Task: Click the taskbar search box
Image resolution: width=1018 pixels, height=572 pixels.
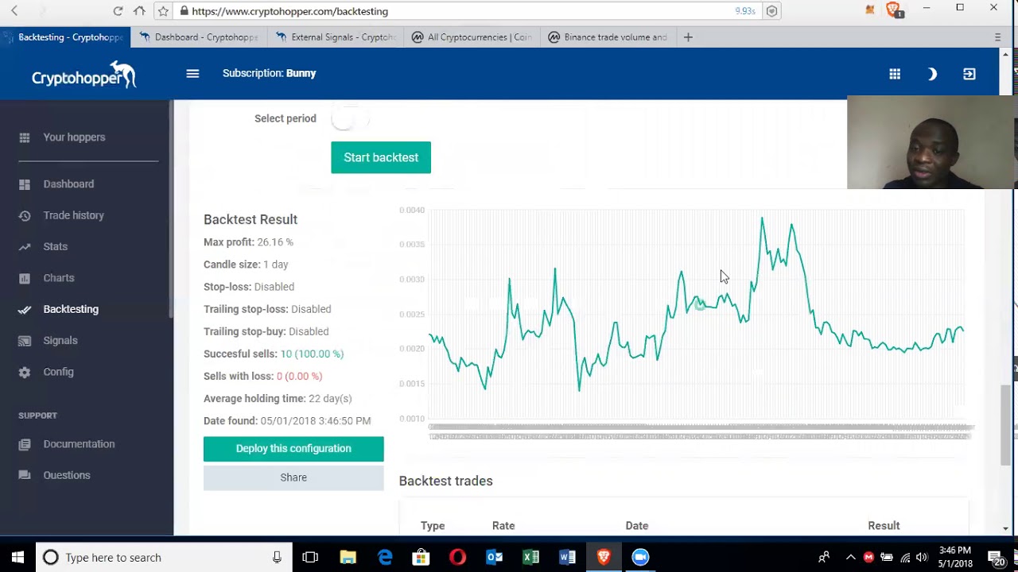Action: 164,558
